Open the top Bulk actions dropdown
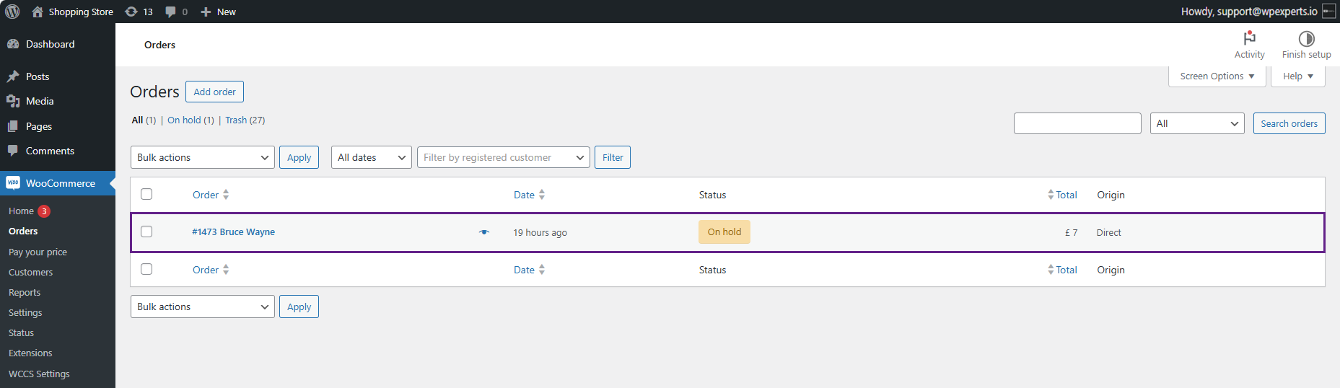Image resolution: width=1340 pixels, height=388 pixels. coord(202,157)
